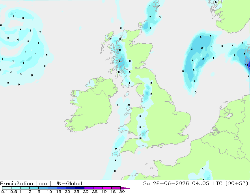The image size is (250, 193).
Task: Click the '0.1' legend scale label
Action: (x=4, y=191)
